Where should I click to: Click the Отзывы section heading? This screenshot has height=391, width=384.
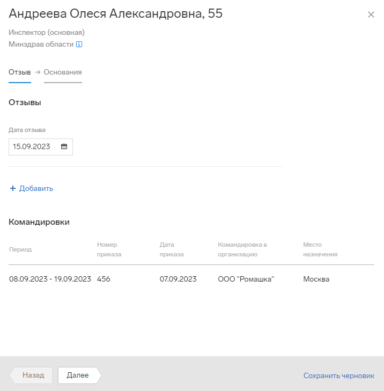25,102
